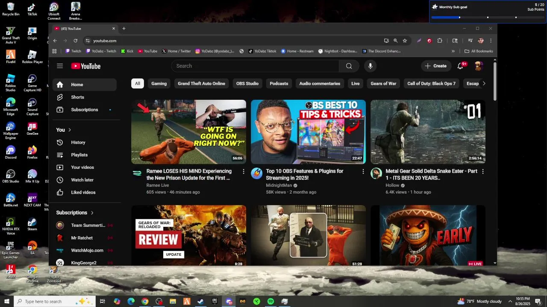Open options menu for the Ramee video
This screenshot has width=547, height=307.
point(244,171)
